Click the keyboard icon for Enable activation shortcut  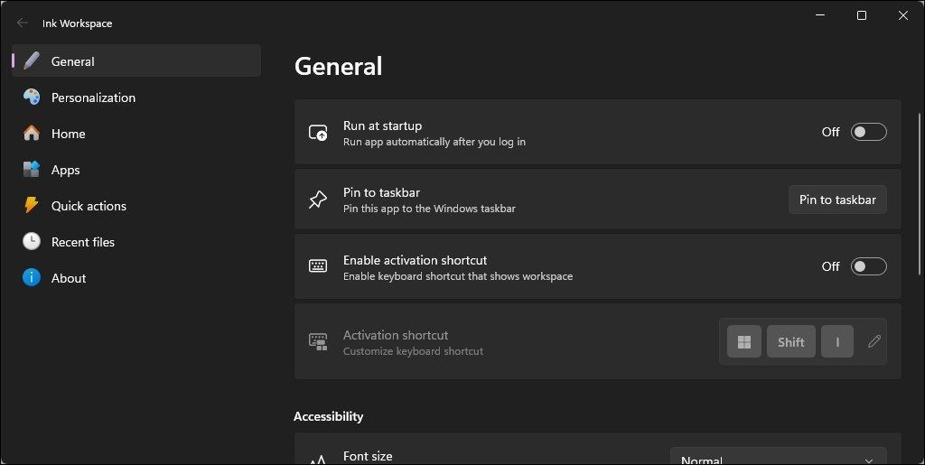pos(318,265)
